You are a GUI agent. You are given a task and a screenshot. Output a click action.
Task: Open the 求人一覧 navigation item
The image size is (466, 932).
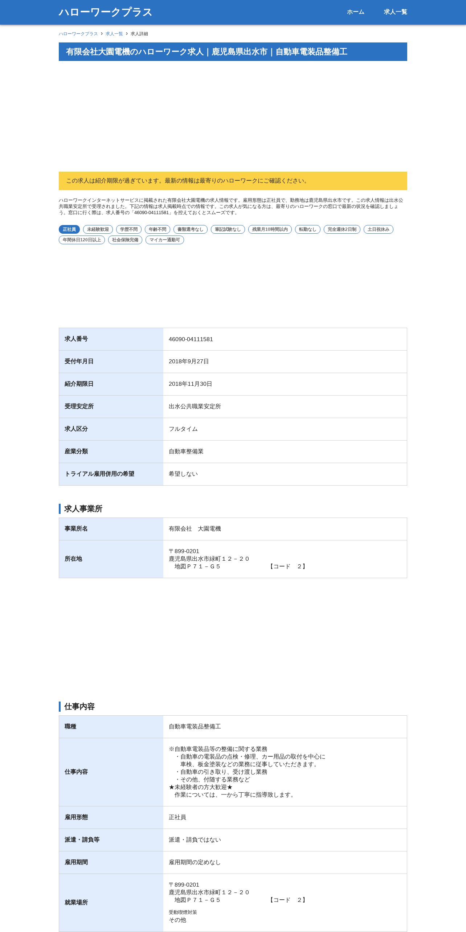coord(395,12)
